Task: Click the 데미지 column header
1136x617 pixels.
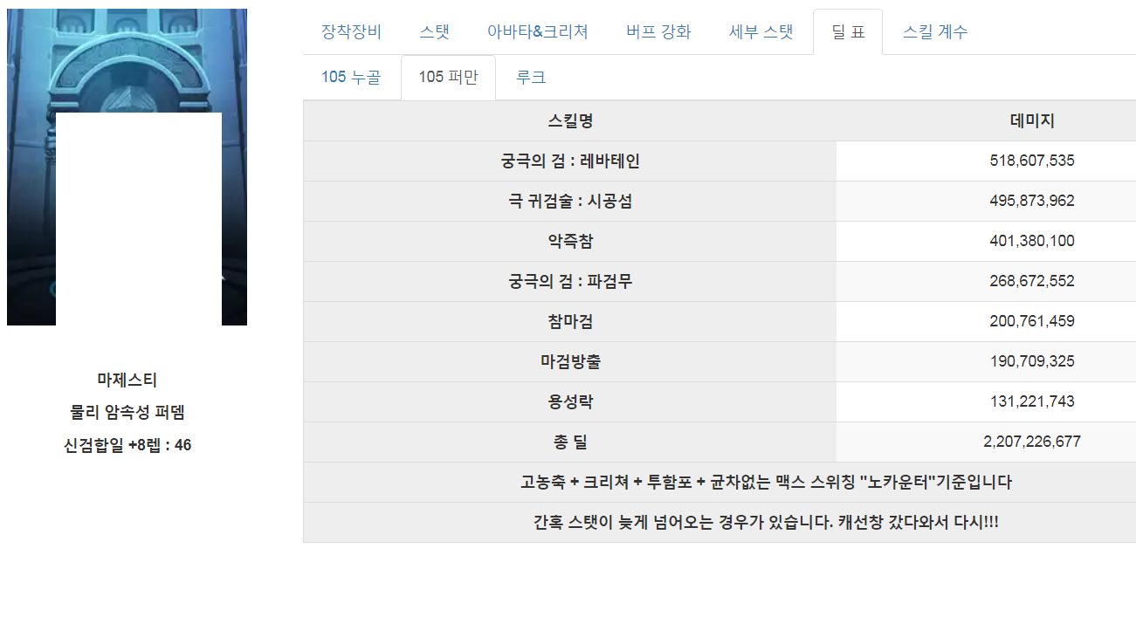Action: coord(1032,121)
